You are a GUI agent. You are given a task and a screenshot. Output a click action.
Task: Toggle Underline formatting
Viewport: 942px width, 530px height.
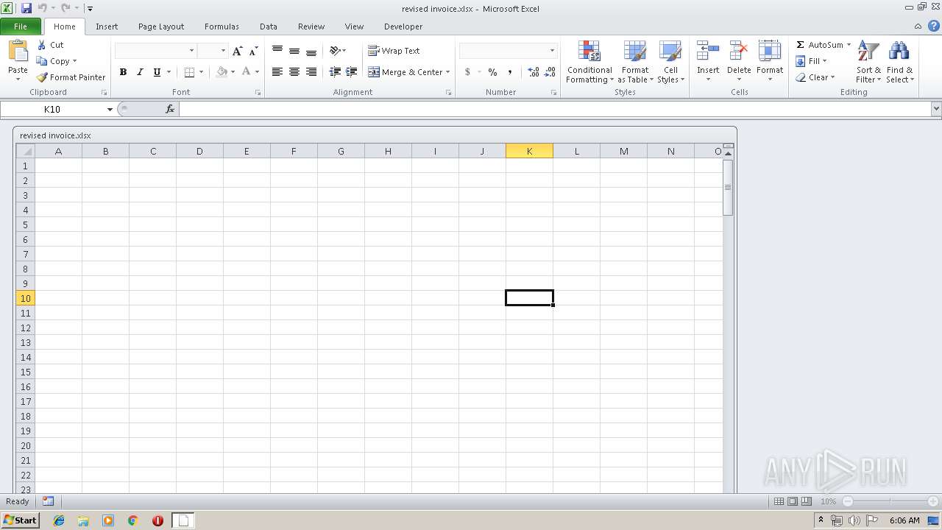point(157,72)
